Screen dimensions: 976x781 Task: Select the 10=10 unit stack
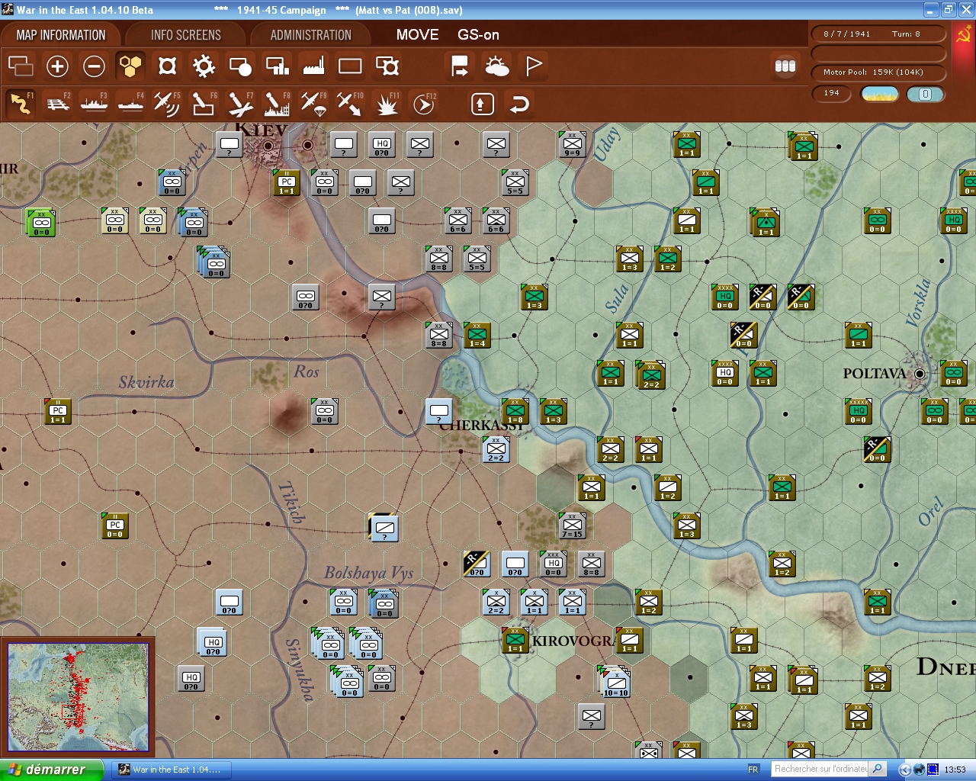coord(615,682)
